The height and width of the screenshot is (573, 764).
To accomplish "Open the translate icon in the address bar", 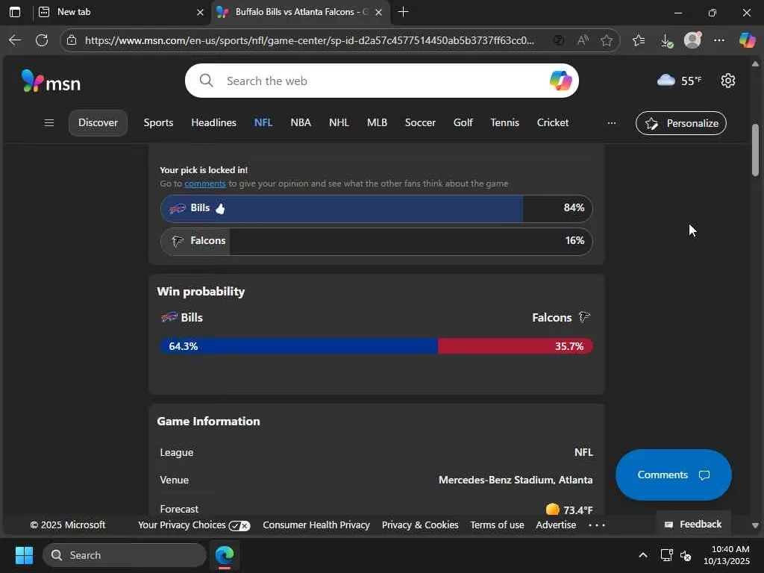I will click(559, 40).
